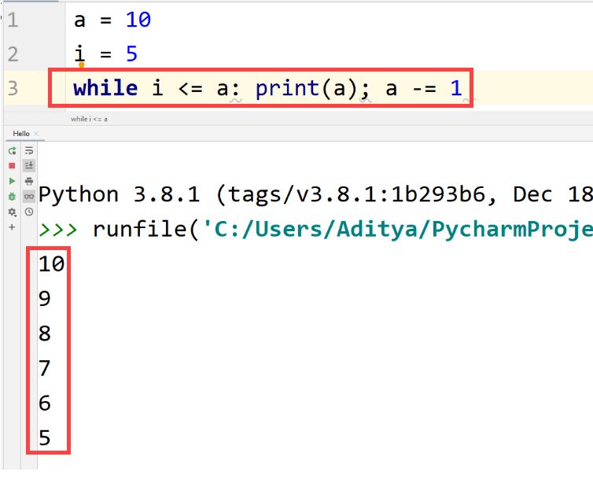Close the Hello tab
This screenshot has width=593, height=479.
click(36, 134)
